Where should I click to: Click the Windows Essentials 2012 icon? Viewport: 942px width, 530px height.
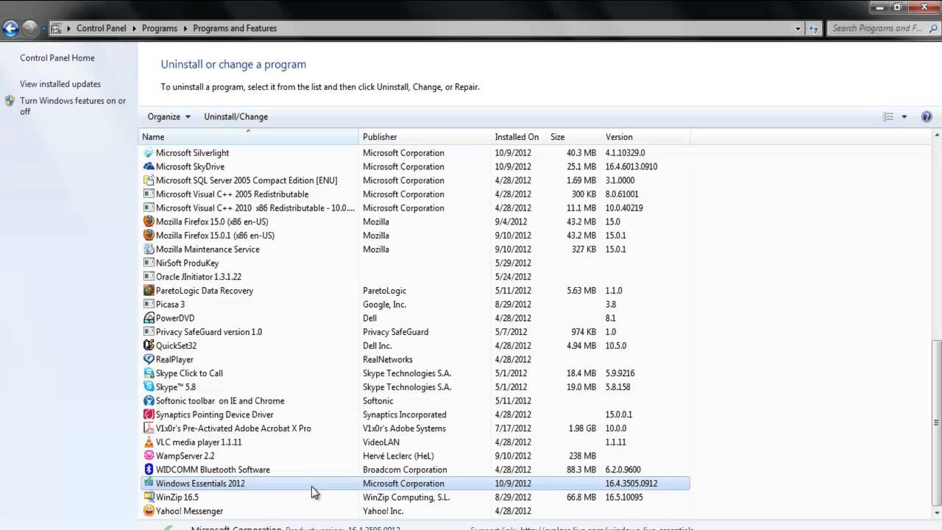tap(149, 484)
